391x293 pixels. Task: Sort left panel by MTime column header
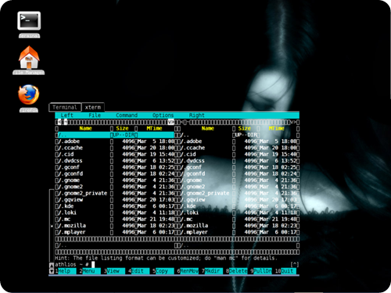(x=154, y=128)
